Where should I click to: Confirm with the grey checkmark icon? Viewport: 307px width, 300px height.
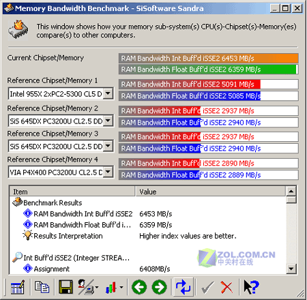[x=207, y=287]
